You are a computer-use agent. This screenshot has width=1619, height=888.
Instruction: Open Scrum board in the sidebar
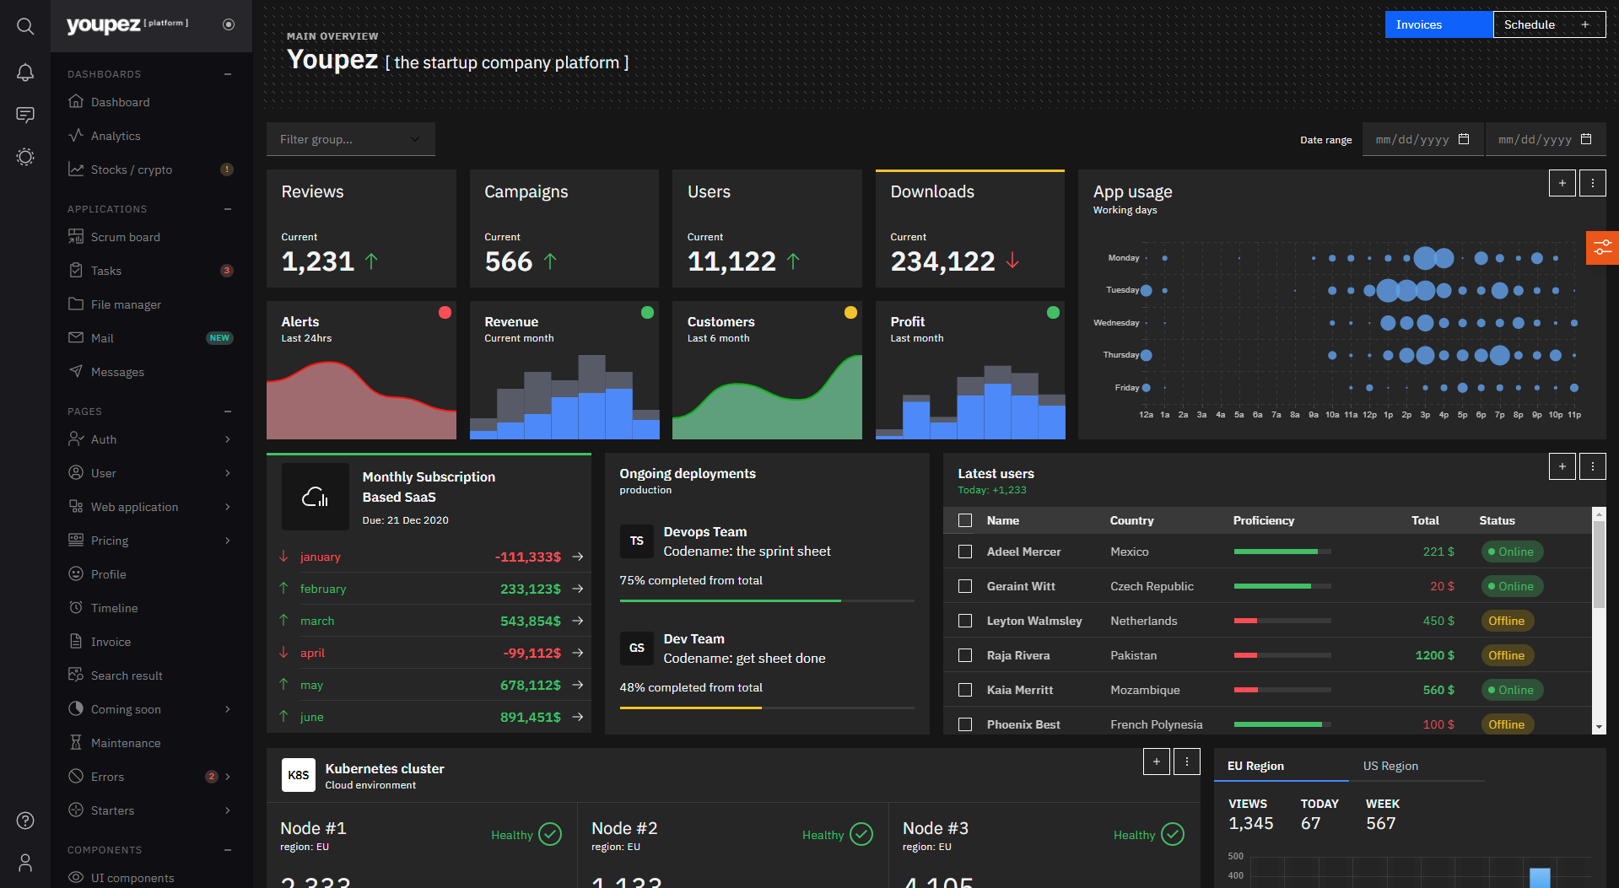coord(151,237)
